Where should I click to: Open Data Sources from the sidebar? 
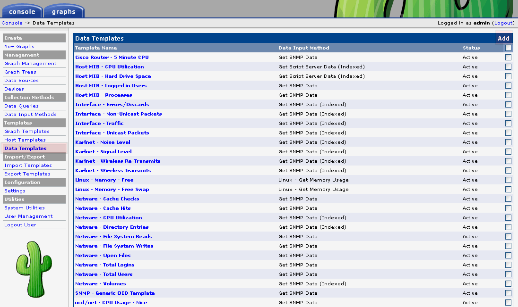tap(21, 81)
